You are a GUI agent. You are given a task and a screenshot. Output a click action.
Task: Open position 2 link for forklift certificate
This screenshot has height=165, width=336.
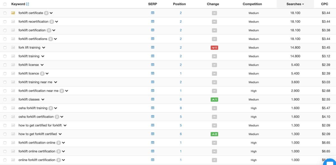pyautogui.click(x=181, y=13)
